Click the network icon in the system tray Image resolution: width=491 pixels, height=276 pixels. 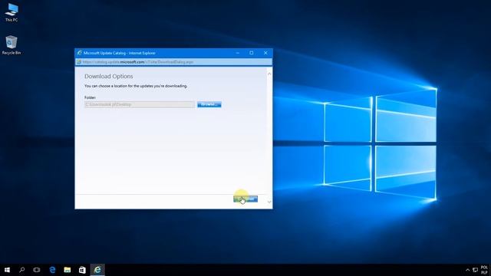coord(475,270)
